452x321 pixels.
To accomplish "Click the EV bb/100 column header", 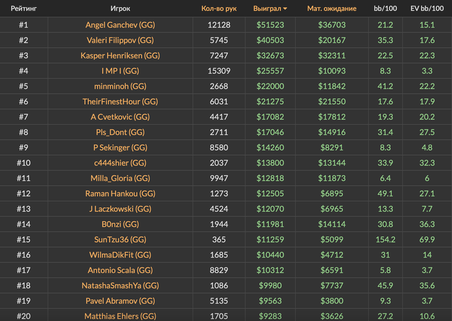I will coord(427,8).
